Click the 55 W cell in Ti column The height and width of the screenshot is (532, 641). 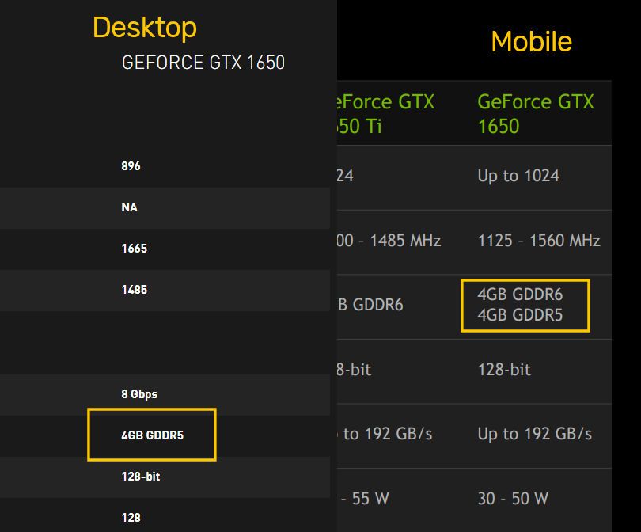365,499
